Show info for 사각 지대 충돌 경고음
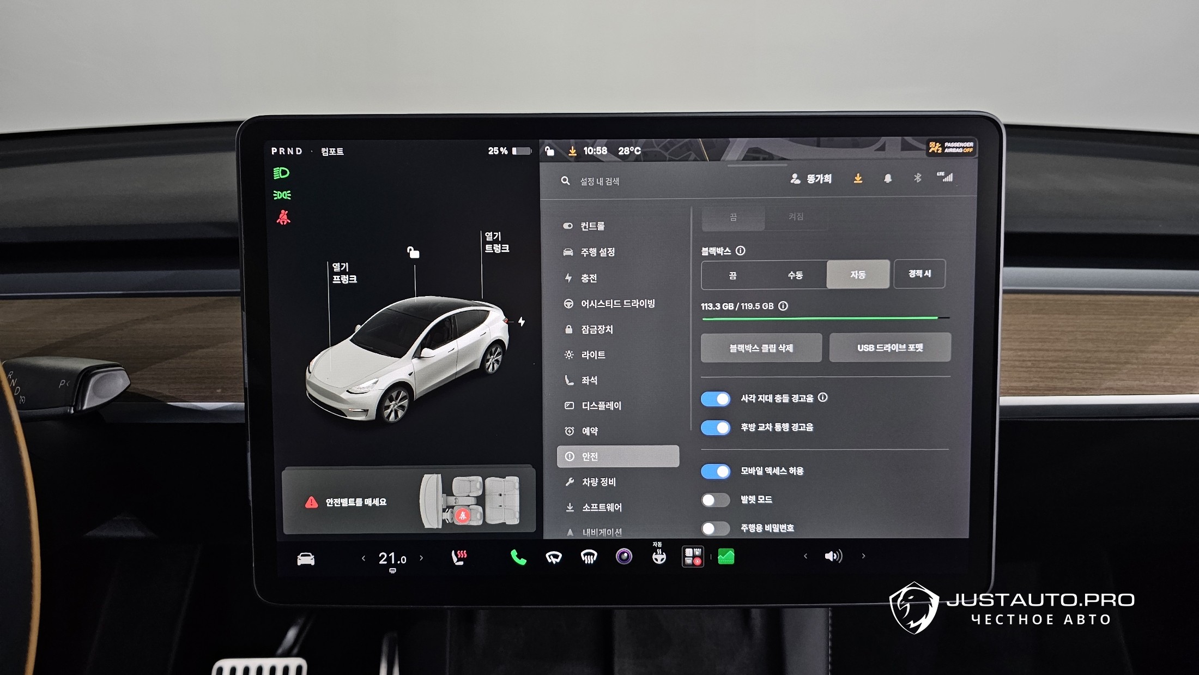 (x=823, y=397)
